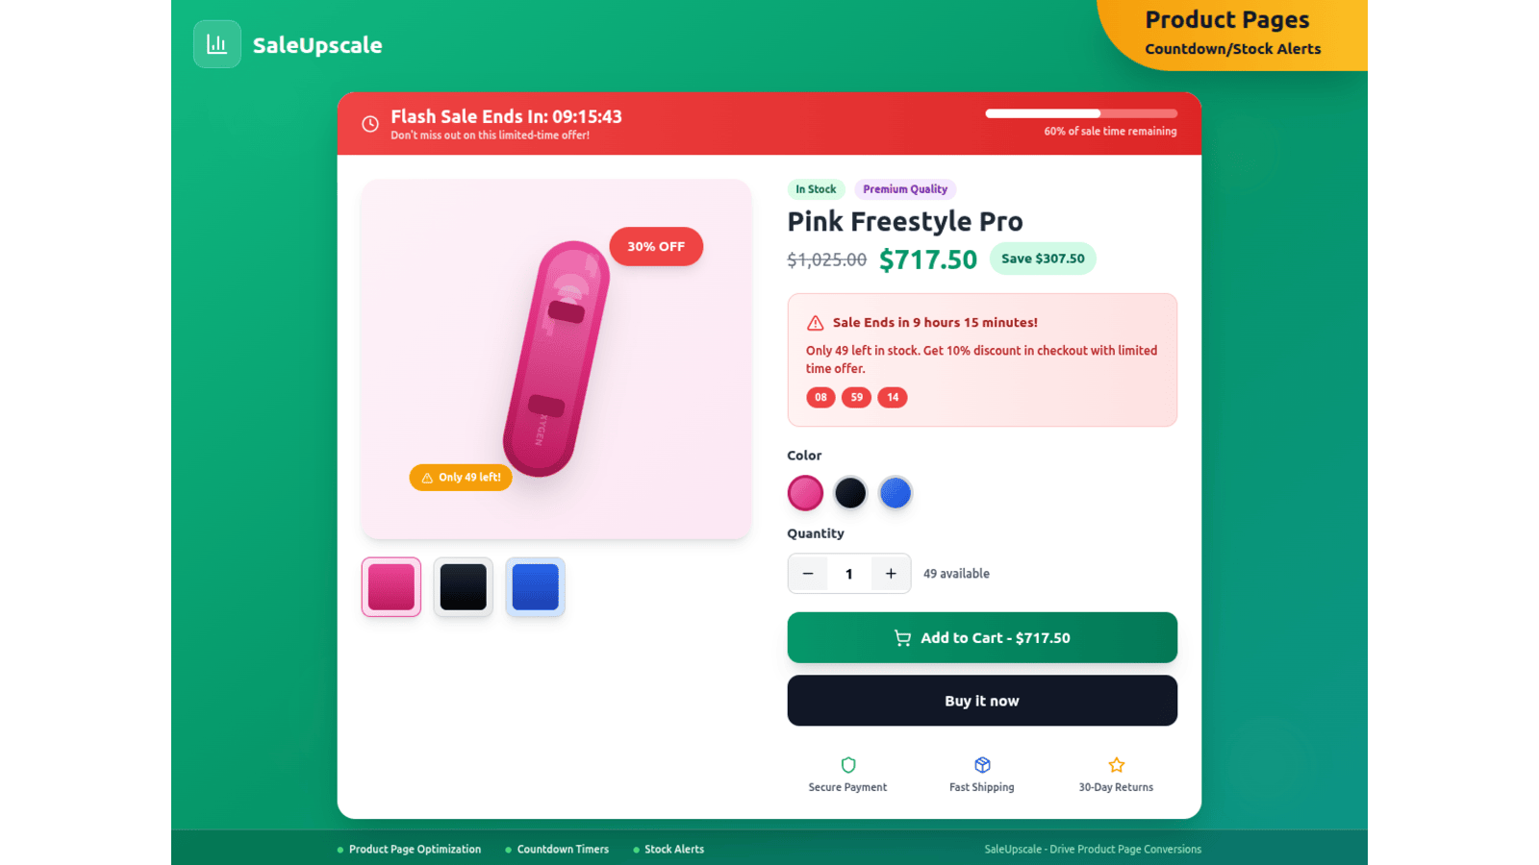Viewport: 1539px width, 865px height.
Task: Click the Secure Payment shield icon
Action: pyautogui.click(x=848, y=765)
